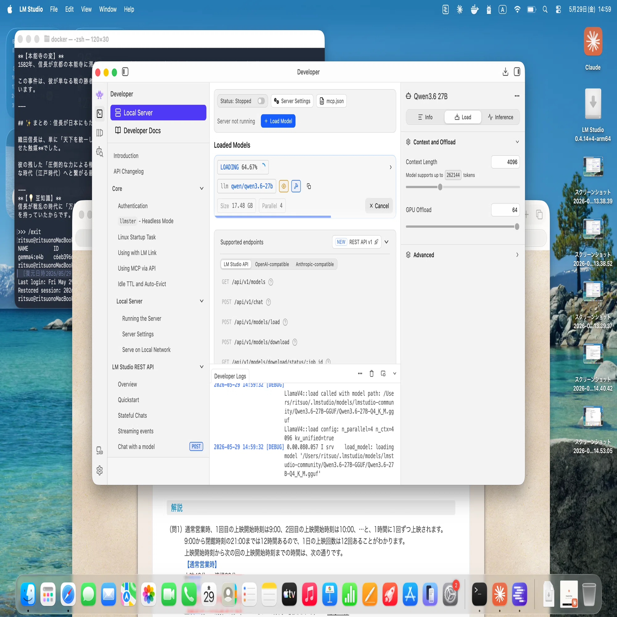Open the ellipsis menu for Qwen3.6 27B
The image size is (617, 617).
pyautogui.click(x=517, y=96)
